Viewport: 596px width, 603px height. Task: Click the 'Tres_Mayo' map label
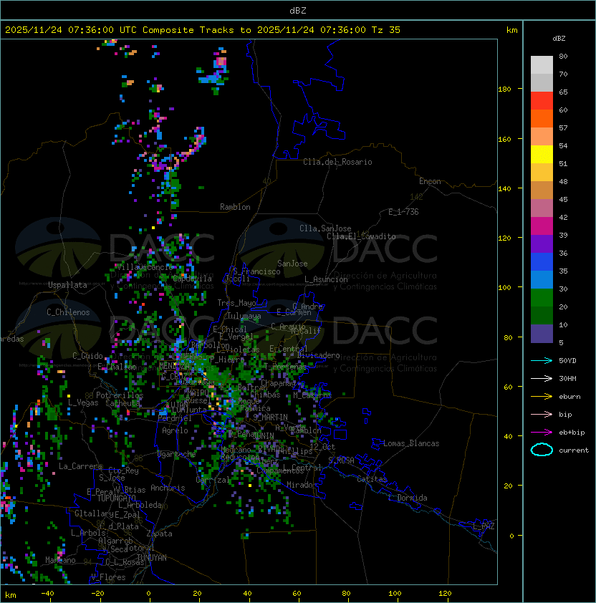point(236,303)
